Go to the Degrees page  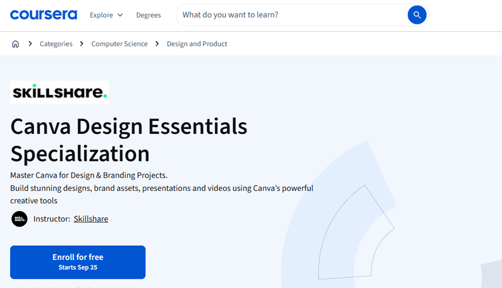tap(149, 15)
